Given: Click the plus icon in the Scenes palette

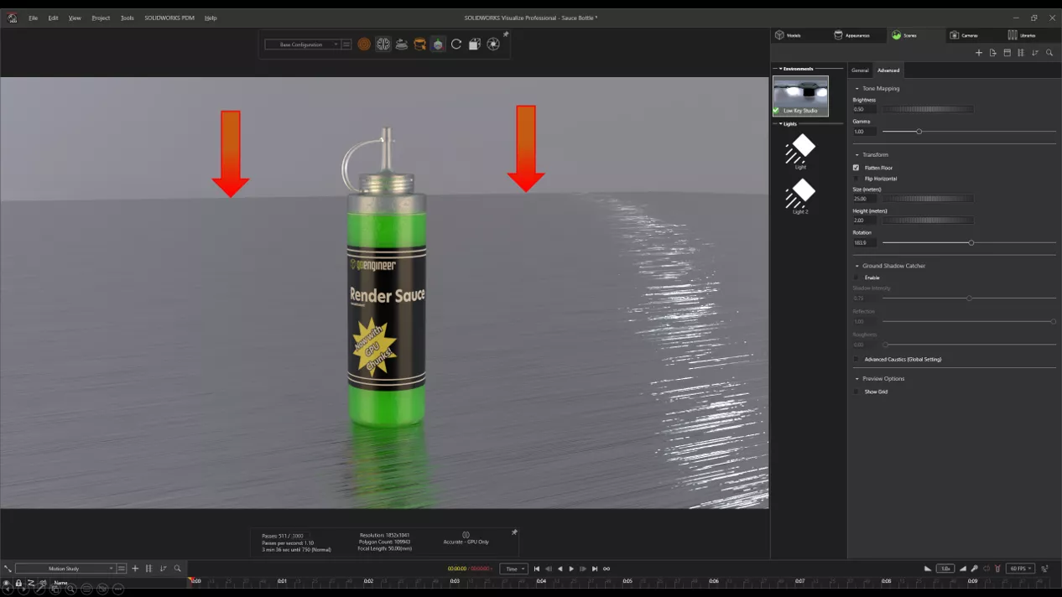Looking at the screenshot, I should coord(978,53).
